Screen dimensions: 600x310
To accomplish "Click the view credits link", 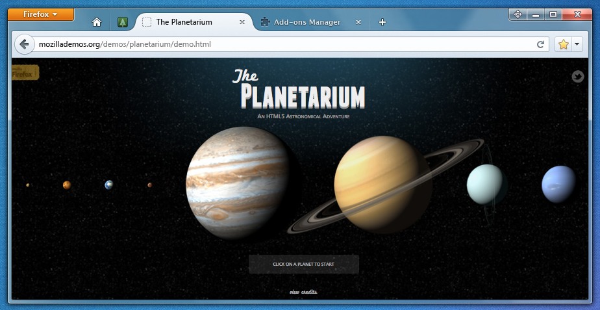I will click(x=303, y=292).
